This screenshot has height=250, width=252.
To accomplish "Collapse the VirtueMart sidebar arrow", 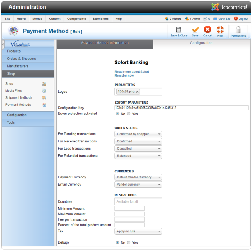I will pyautogui.click(x=3, y=45).
